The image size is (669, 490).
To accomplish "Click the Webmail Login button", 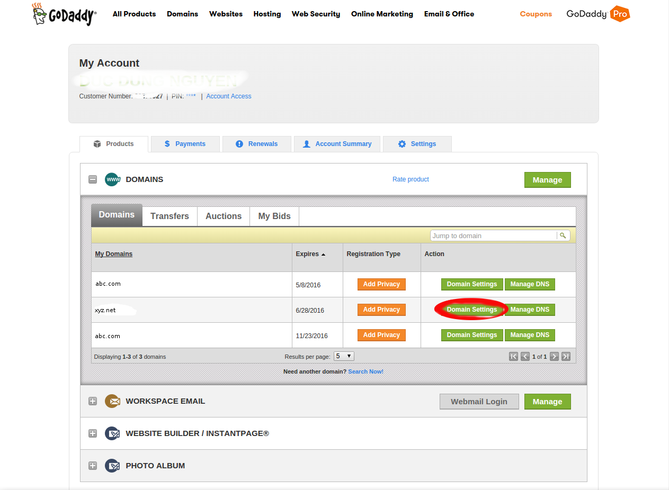I will pyautogui.click(x=479, y=402).
